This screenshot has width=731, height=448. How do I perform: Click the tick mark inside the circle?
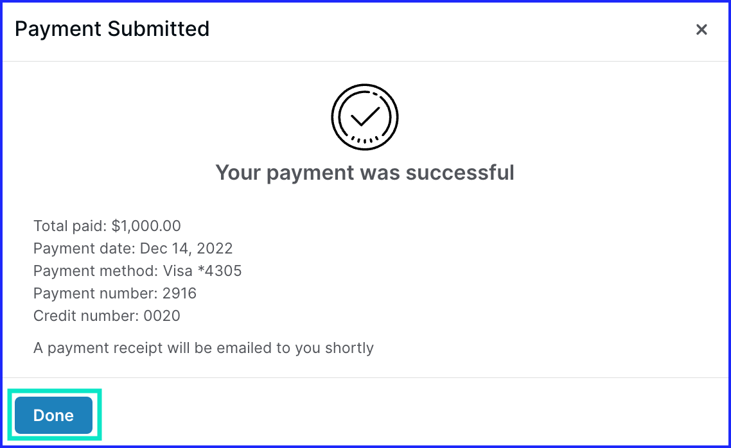click(x=365, y=116)
